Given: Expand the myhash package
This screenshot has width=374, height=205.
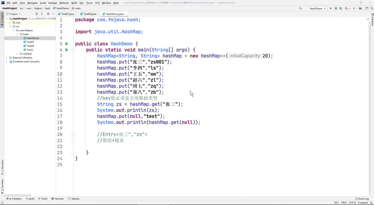Looking at the screenshot, I should (x=17, y=54).
